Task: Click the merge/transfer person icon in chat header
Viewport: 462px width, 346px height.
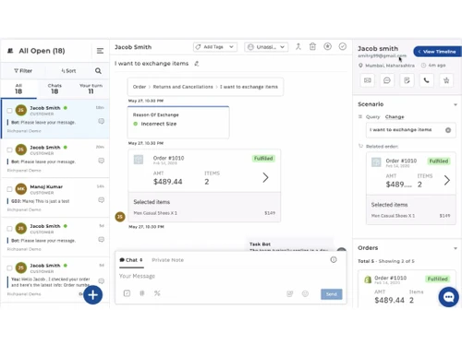Action: tap(298, 47)
